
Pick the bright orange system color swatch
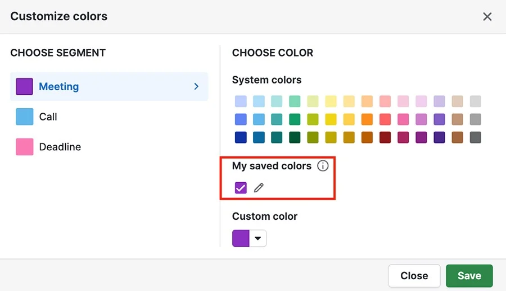pyautogui.click(x=367, y=119)
